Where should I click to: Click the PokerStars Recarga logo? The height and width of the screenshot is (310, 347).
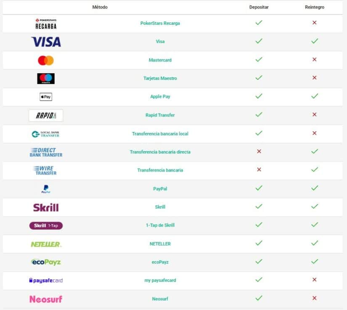coord(46,24)
